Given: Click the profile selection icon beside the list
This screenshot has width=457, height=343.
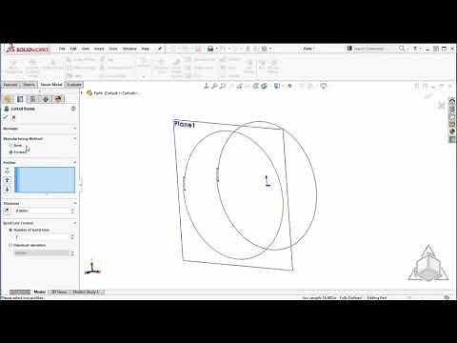Looking at the screenshot, I should pos(8,171).
